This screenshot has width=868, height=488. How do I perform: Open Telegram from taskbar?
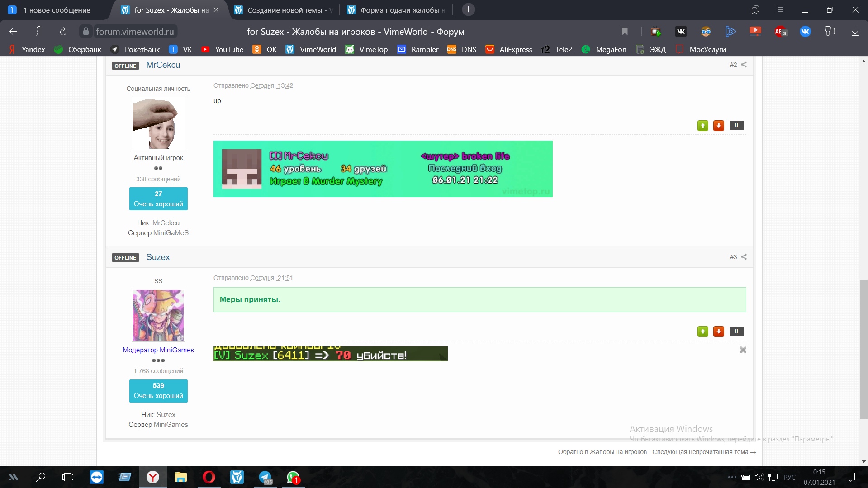tap(266, 477)
